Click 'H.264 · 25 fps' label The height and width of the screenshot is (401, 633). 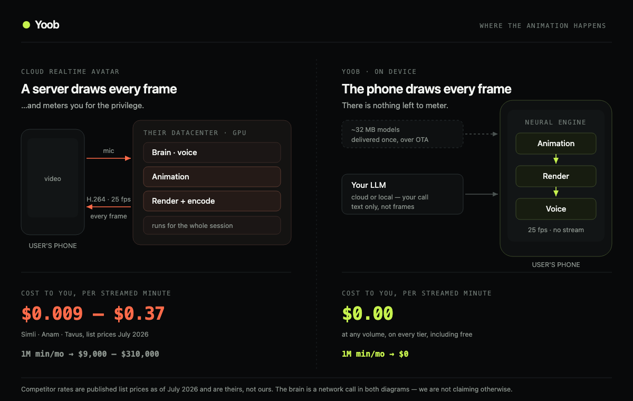click(x=109, y=199)
